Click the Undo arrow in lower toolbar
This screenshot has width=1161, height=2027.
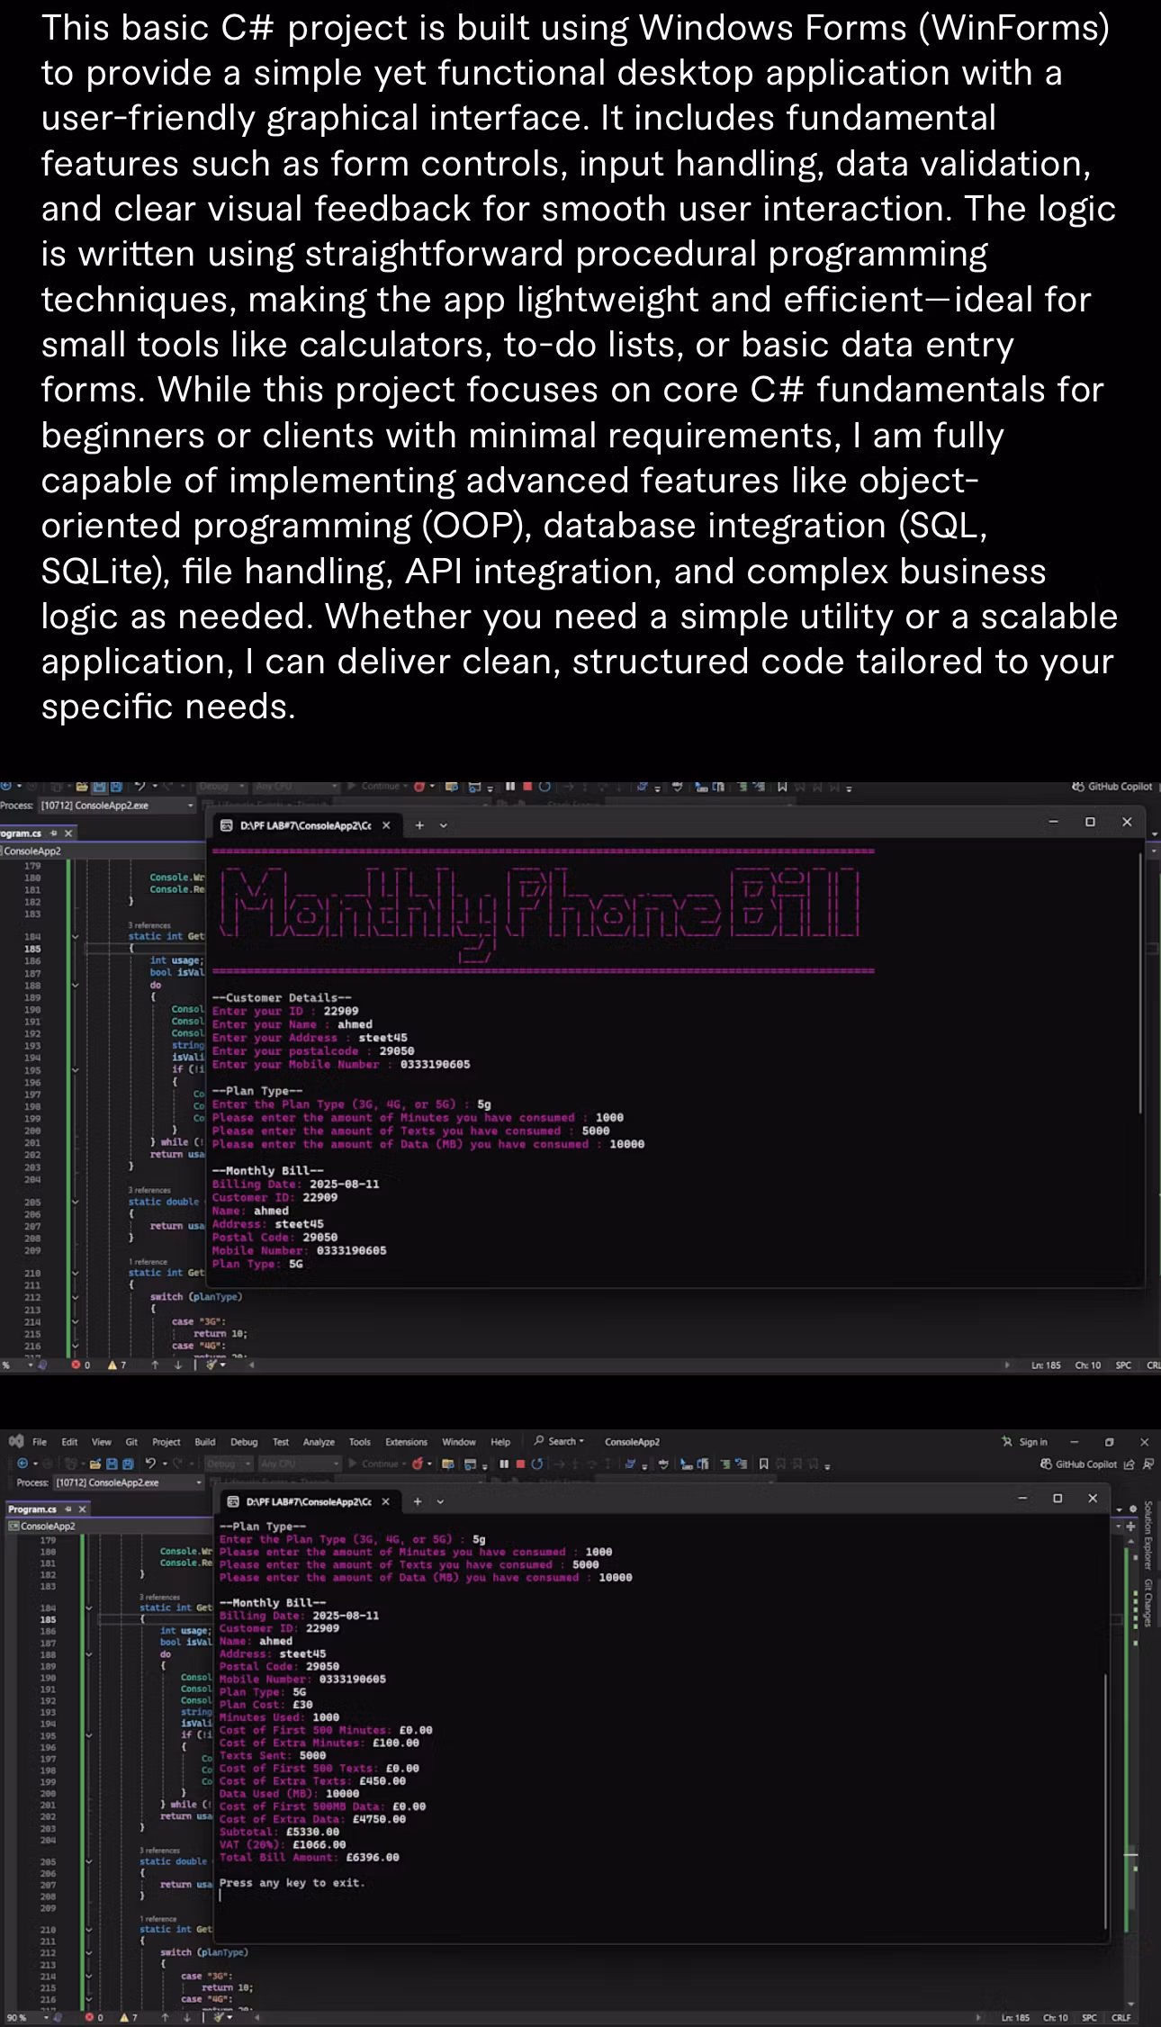151,1464
